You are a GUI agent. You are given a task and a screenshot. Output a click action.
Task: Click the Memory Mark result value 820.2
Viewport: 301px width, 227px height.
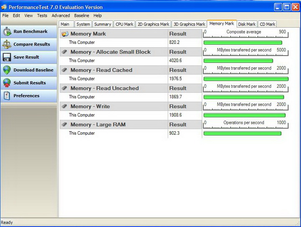coord(174,42)
